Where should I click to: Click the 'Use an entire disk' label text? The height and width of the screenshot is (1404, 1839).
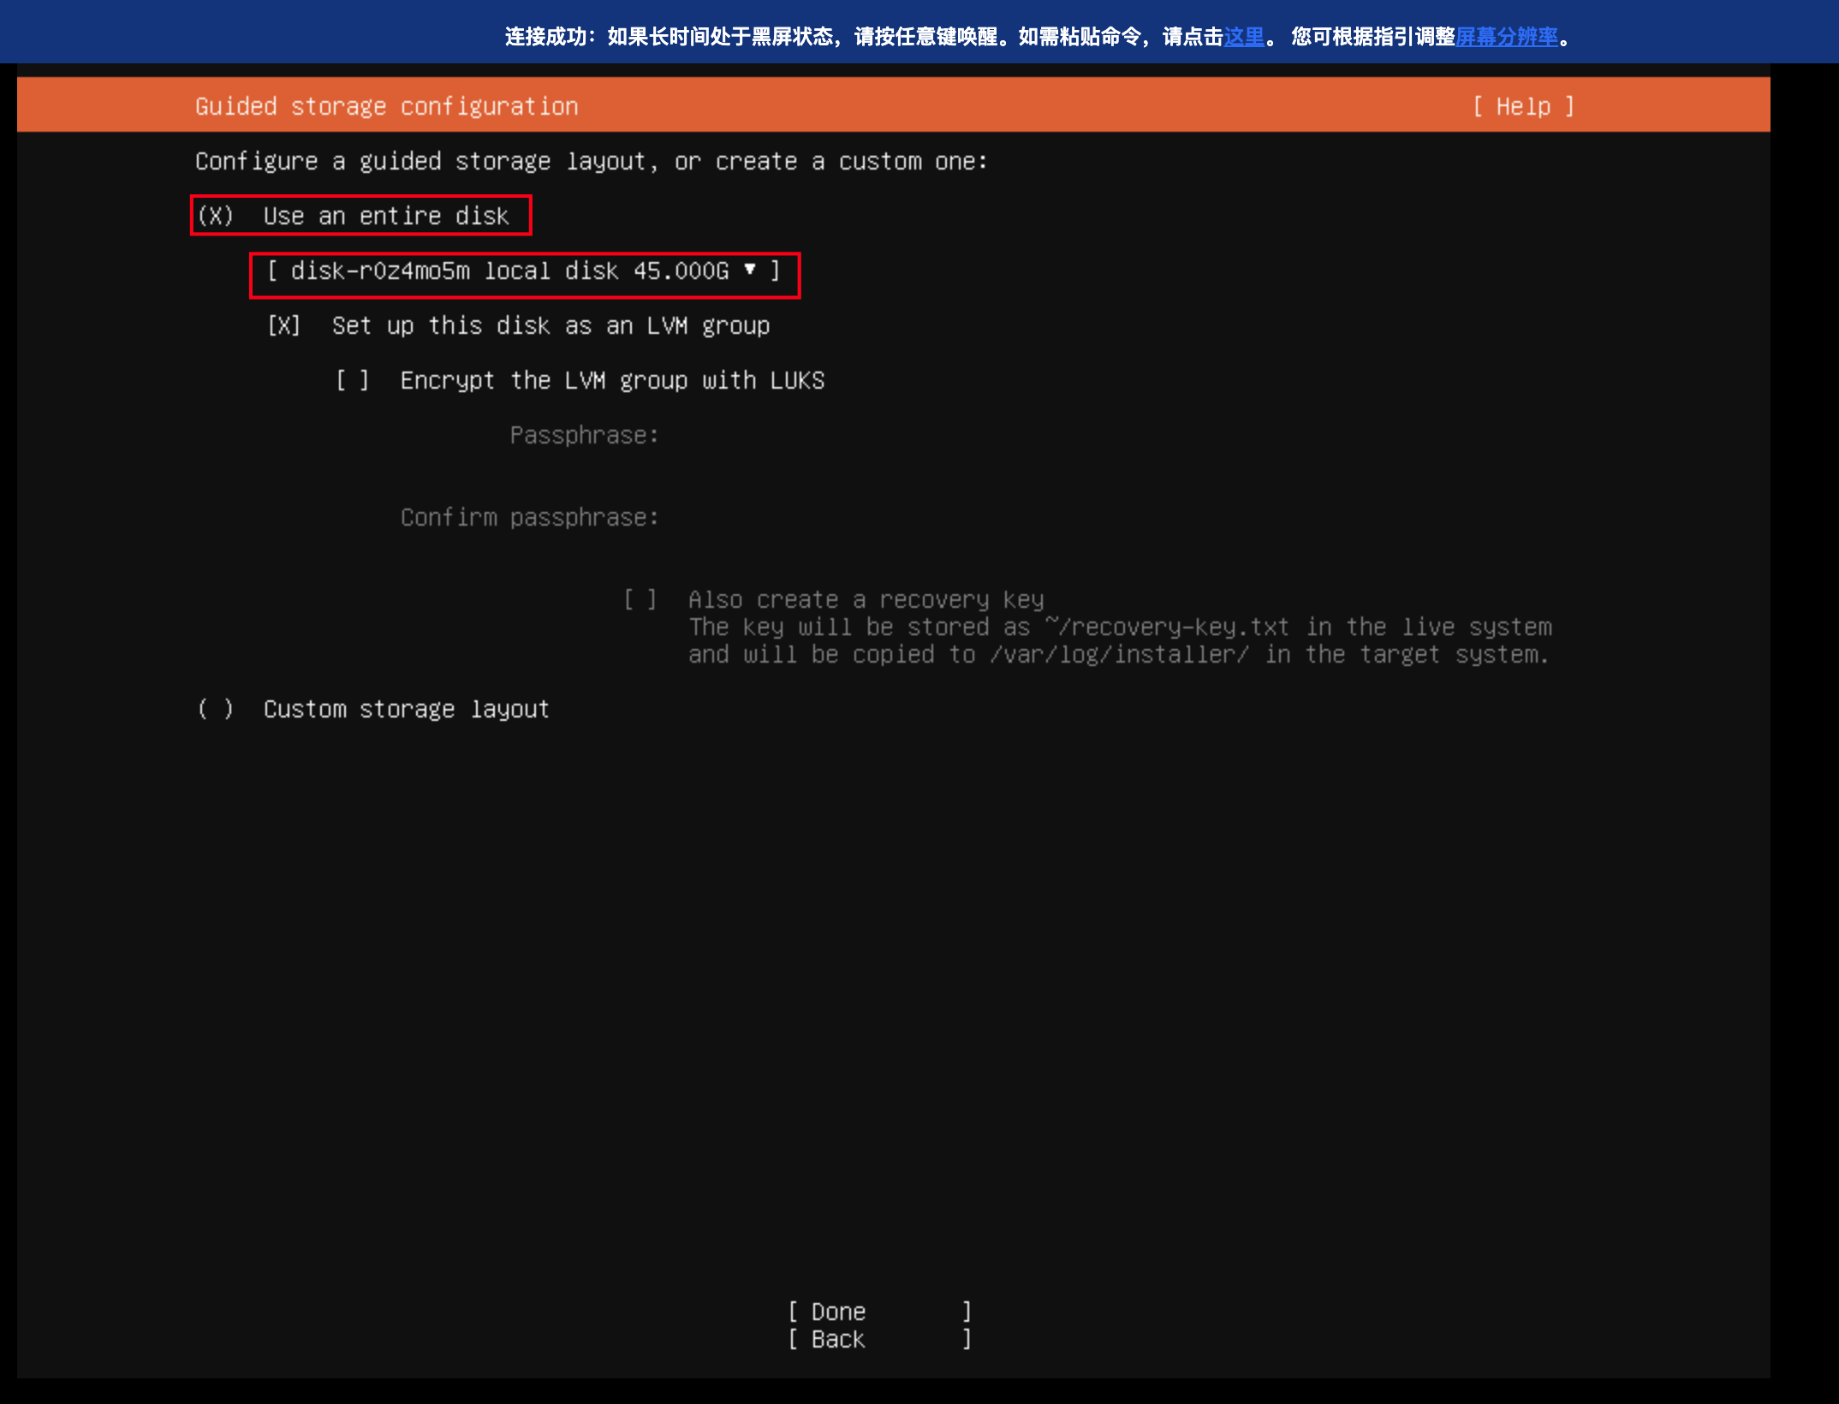click(386, 216)
